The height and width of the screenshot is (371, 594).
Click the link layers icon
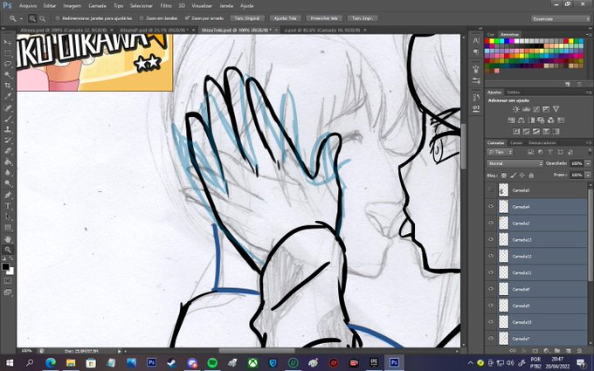512,351
